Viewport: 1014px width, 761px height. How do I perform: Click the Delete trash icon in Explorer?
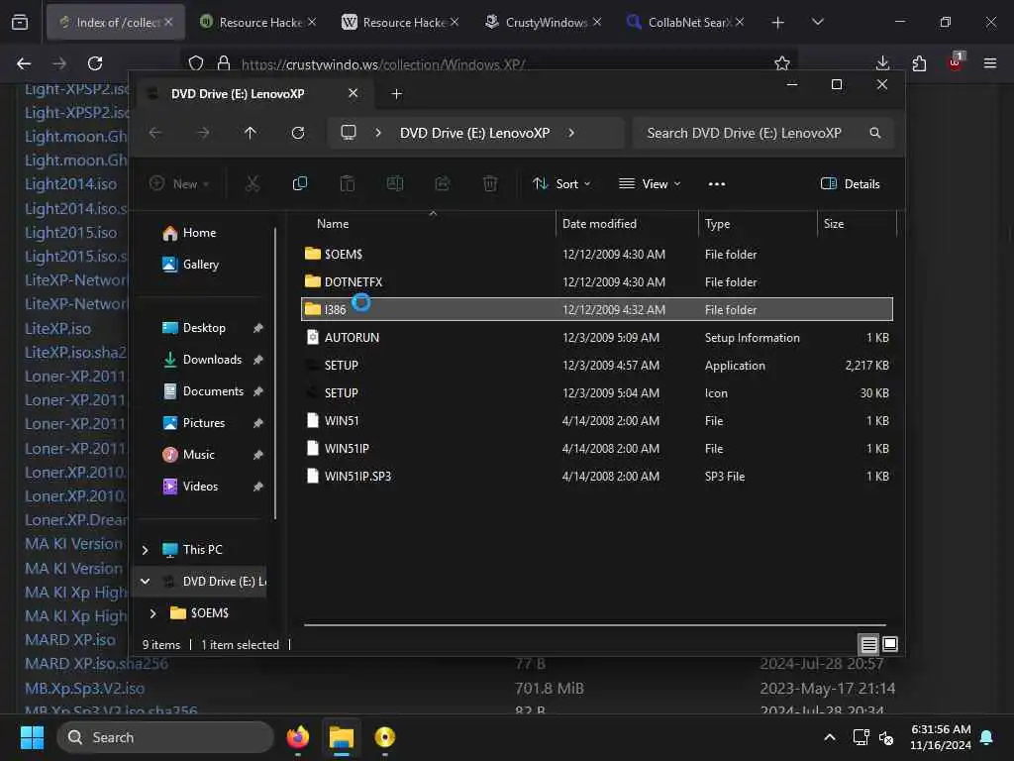point(490,183)
